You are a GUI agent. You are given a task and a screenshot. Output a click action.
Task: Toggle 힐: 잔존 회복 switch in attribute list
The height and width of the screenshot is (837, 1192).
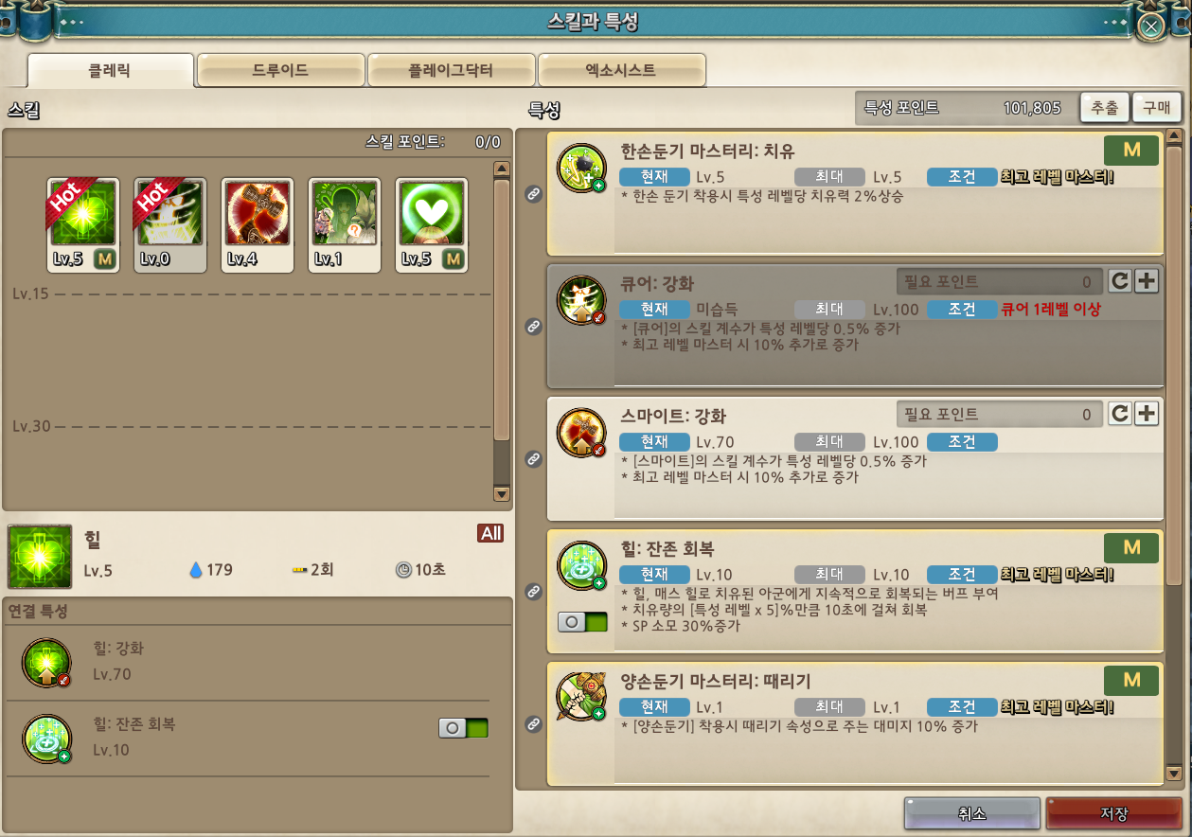[581, 622]
